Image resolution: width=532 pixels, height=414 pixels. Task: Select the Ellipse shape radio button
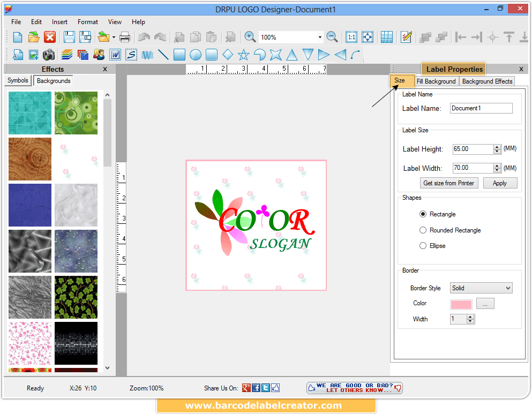[423, 245]
